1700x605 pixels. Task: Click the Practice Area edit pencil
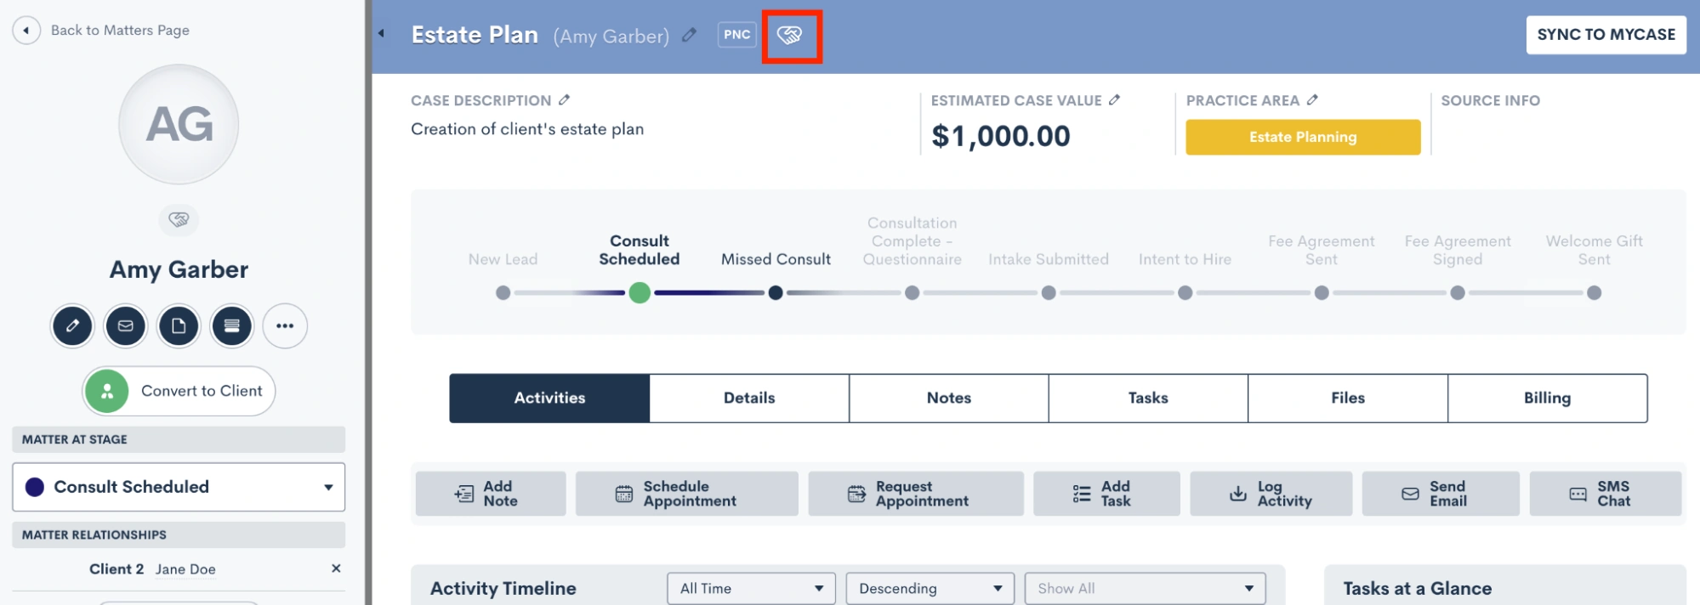pyautogui.click(x=1312, y=100)
